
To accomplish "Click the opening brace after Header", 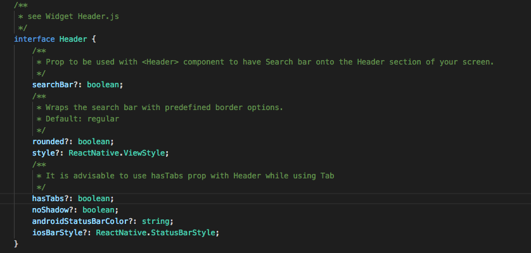I will coord(94,39).
